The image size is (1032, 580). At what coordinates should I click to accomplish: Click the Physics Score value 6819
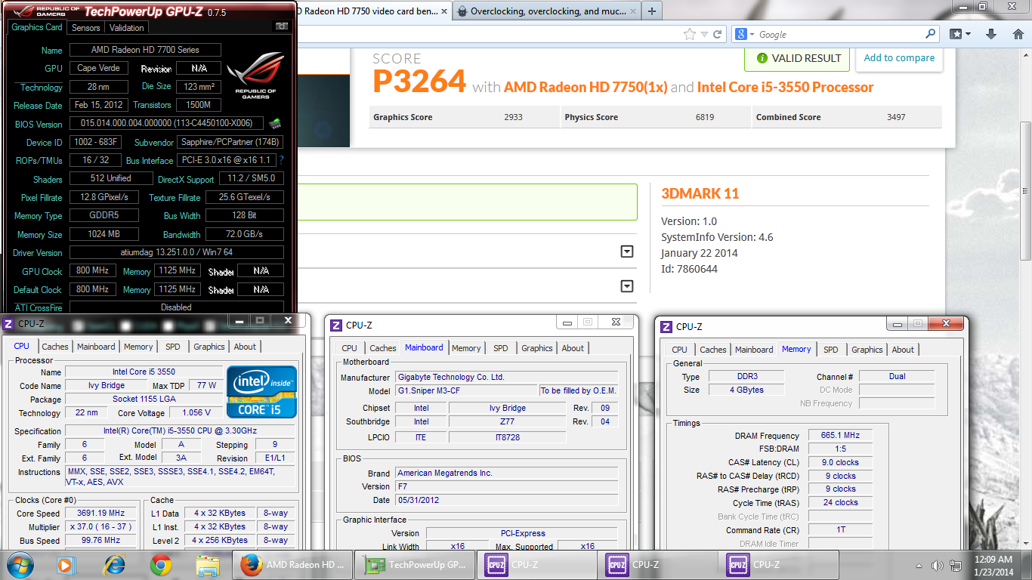click(x=705, y=117)
